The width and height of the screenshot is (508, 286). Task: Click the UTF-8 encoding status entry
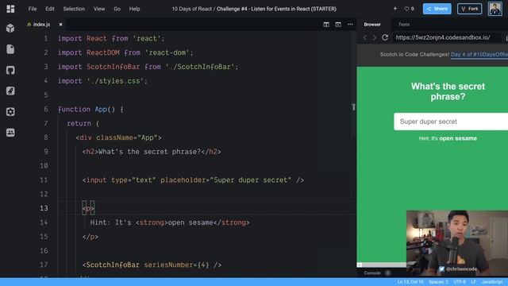(x=460, y=282)
